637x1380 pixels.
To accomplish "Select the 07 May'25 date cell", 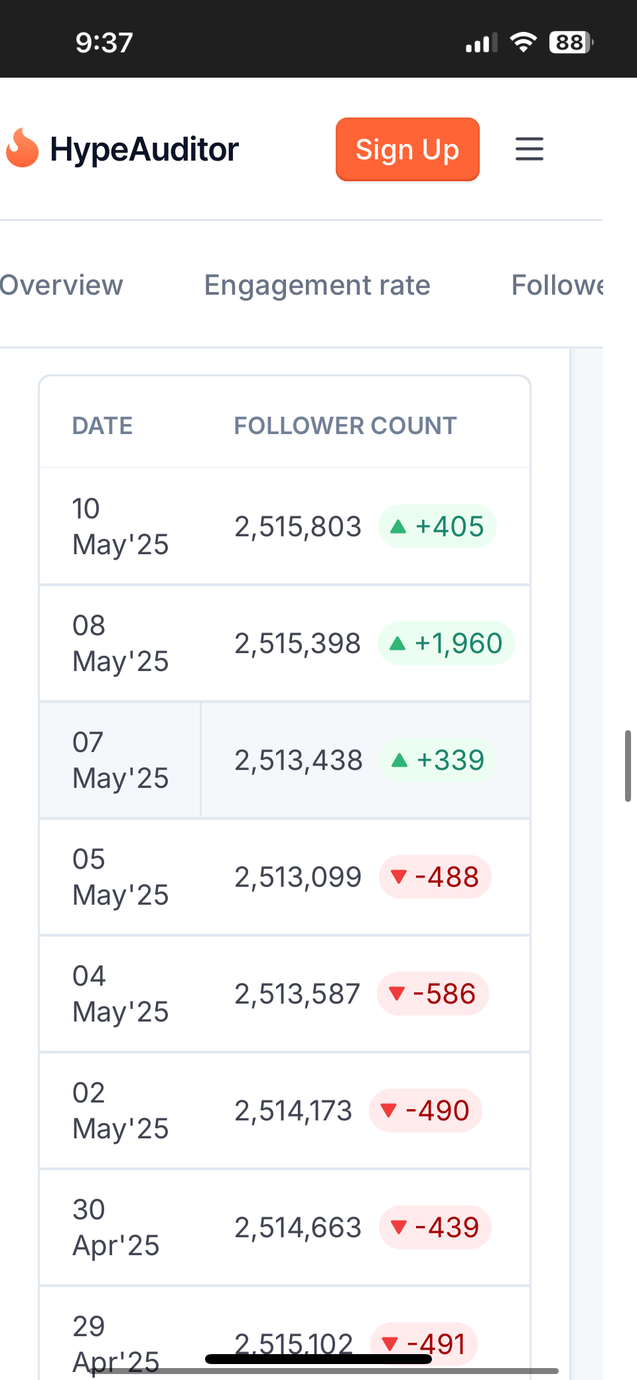I will 120,760.
